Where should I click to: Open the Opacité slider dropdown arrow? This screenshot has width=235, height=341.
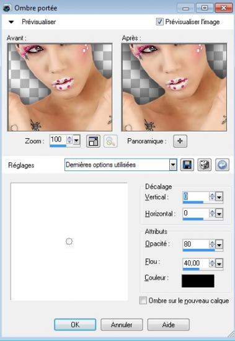tap(219, 244)
